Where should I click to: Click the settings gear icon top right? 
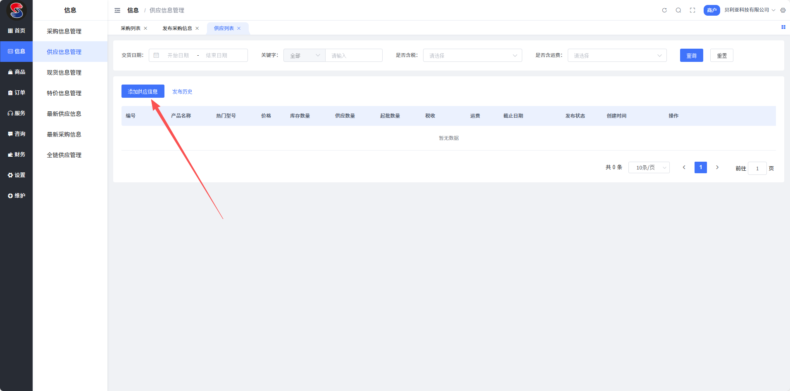(x=783, y=10)
